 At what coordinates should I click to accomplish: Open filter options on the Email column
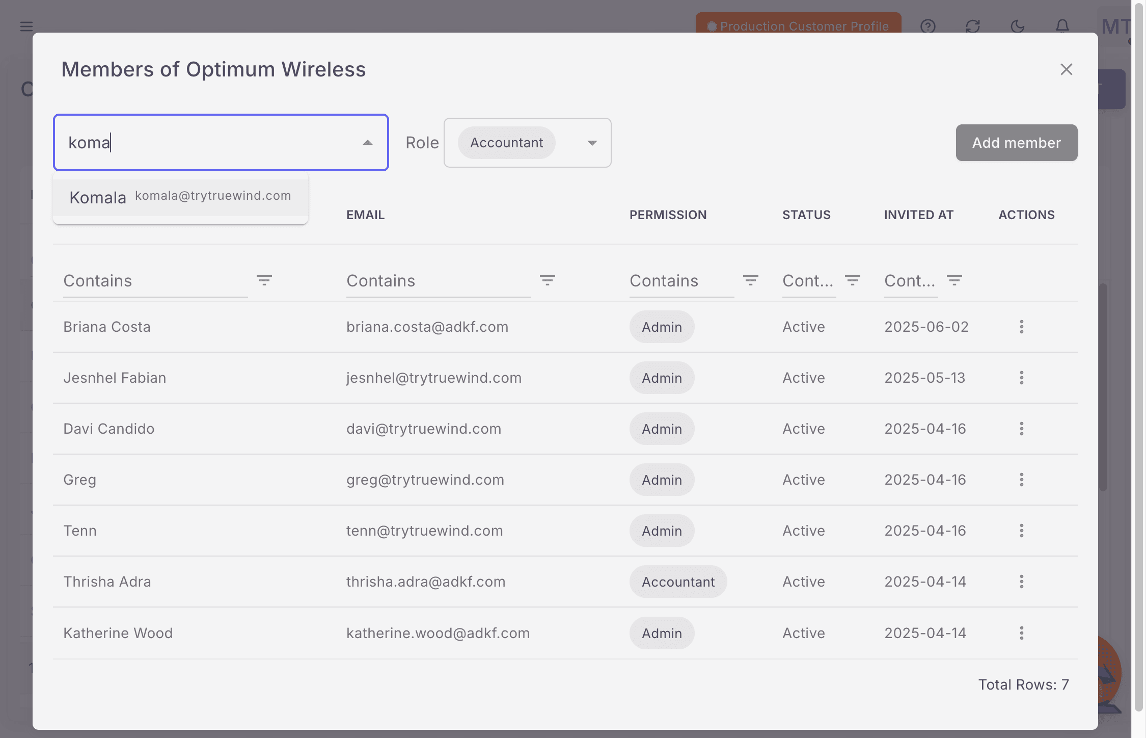click(548, 280)
